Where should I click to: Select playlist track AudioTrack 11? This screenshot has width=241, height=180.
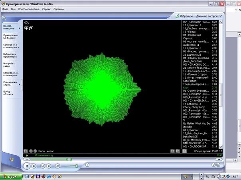[200, 45]
